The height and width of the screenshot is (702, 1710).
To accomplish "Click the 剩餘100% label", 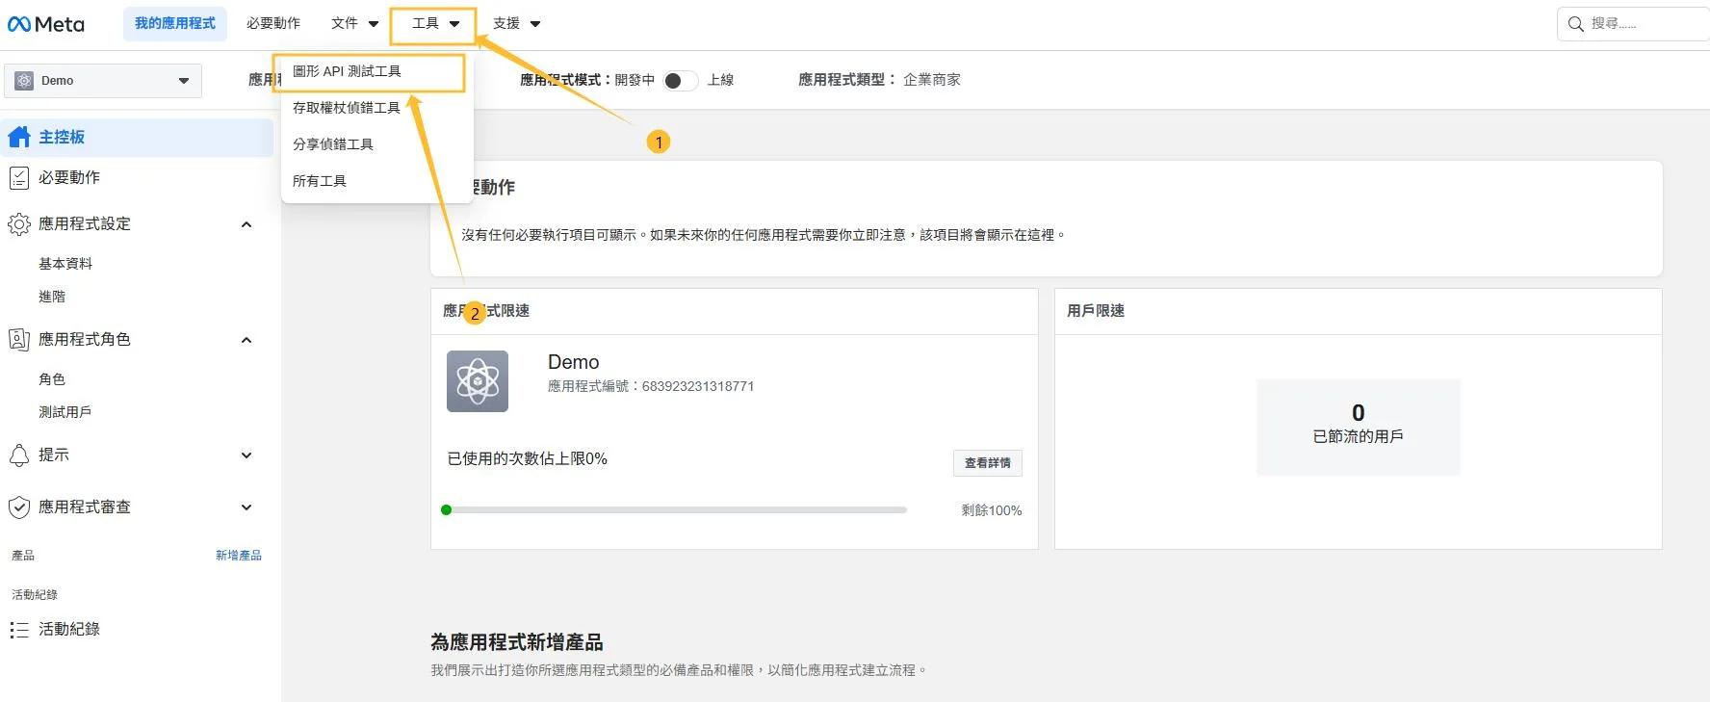I will 992,510.
